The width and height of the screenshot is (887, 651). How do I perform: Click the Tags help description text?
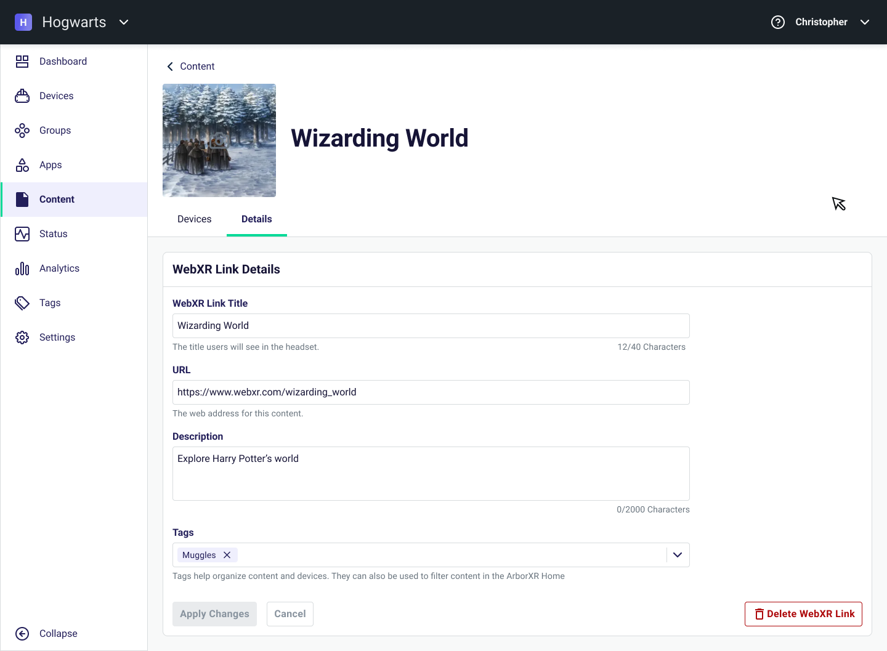[368, 576]
